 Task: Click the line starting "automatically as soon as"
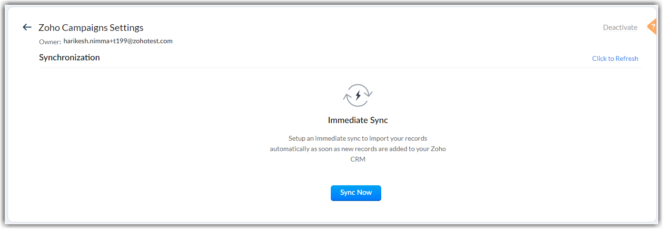(x=358, y=149)
